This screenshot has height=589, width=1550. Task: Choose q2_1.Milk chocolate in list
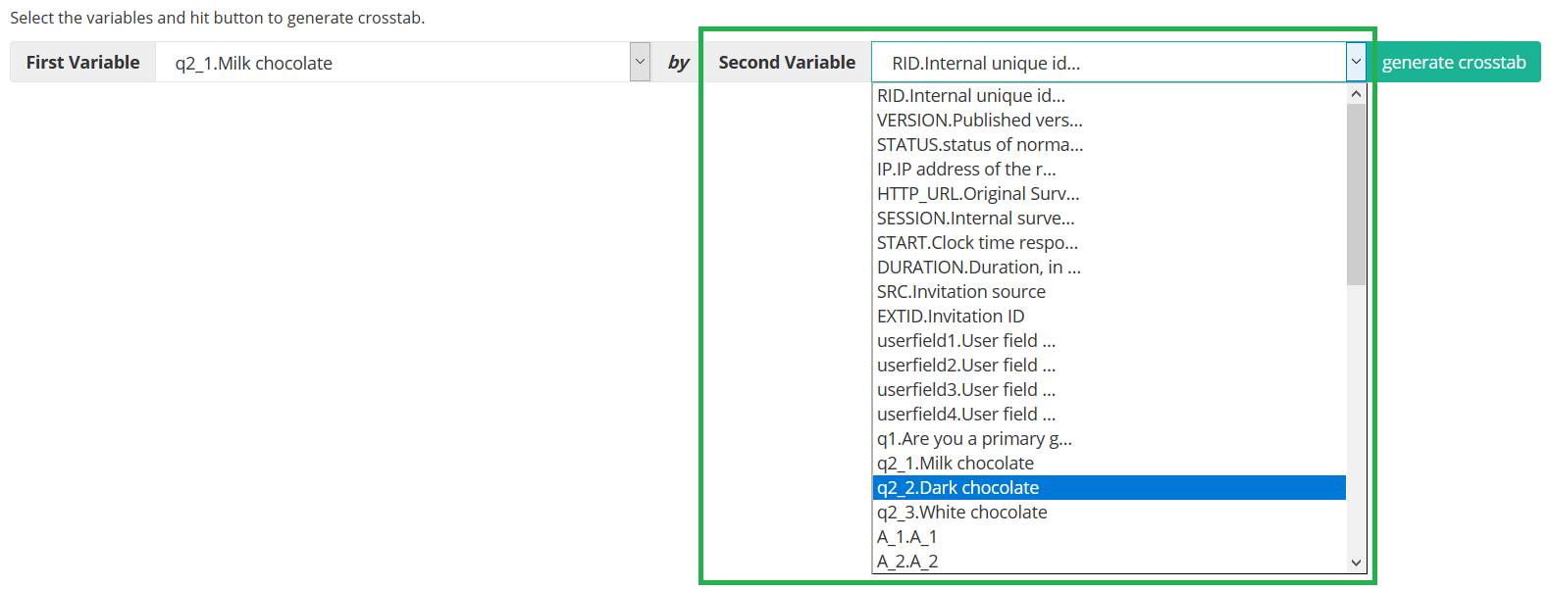[x=955, y=463]
